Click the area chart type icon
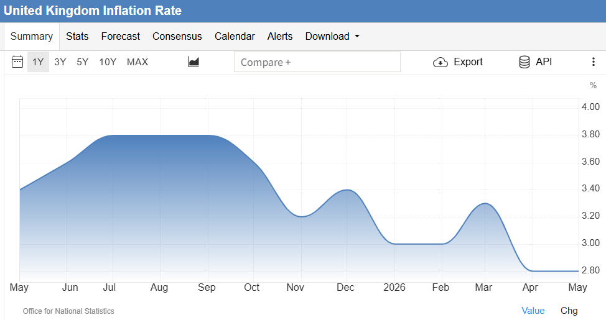 193,62
